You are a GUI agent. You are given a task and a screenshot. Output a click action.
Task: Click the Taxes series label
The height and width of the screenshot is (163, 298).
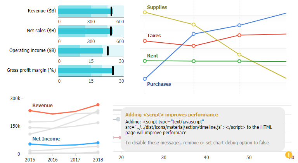(154, 36)
